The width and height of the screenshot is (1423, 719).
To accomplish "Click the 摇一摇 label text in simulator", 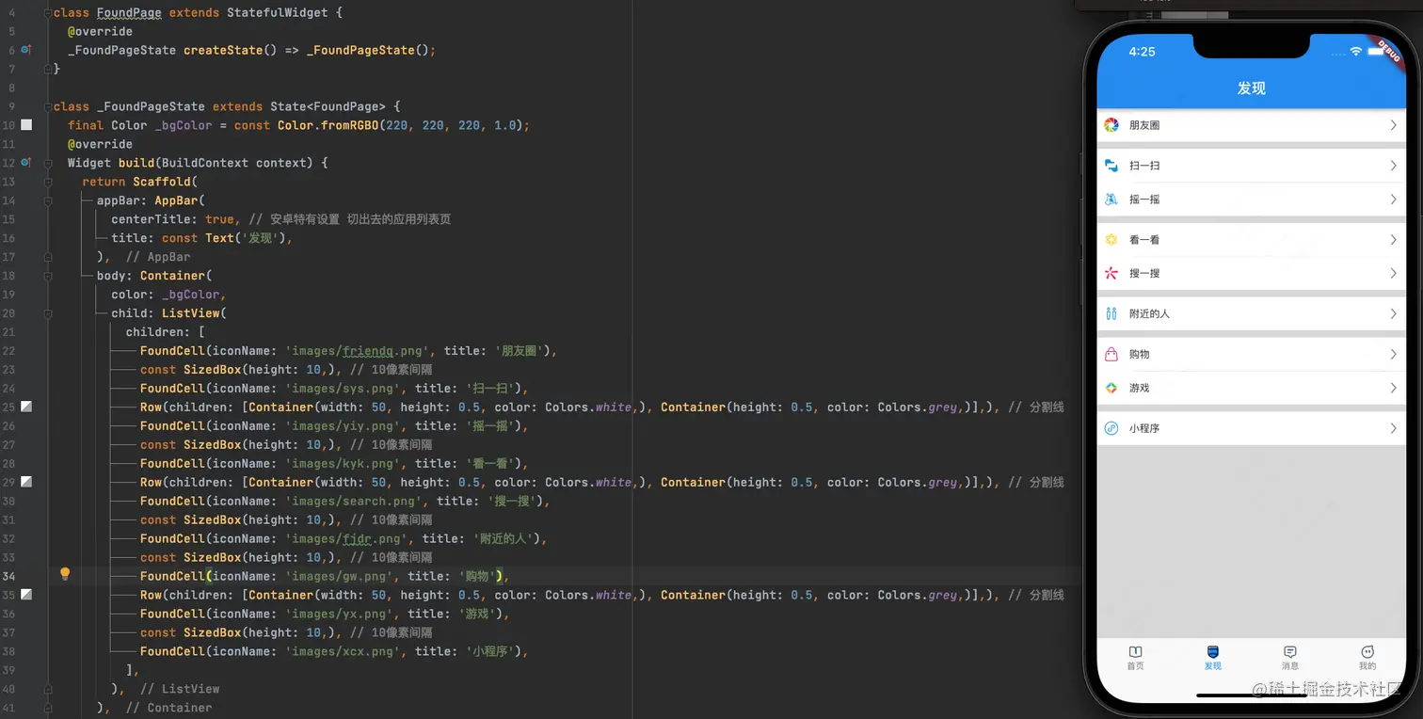I will [x=1144, y=200].
